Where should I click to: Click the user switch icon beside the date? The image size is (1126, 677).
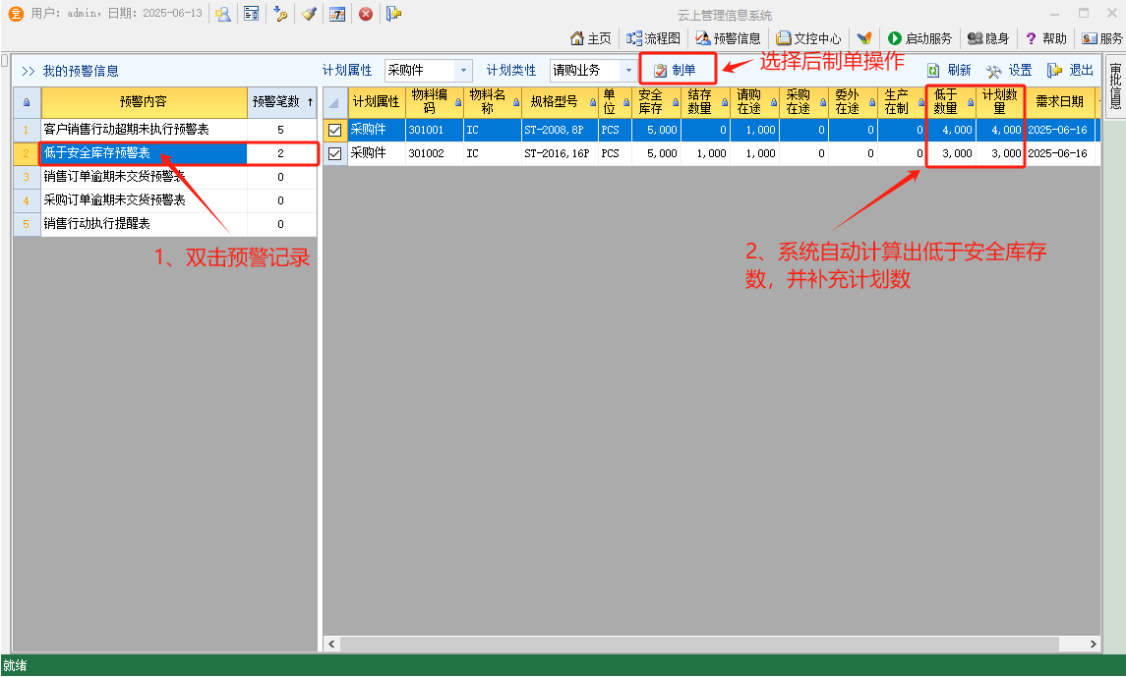tap(223, 14)
